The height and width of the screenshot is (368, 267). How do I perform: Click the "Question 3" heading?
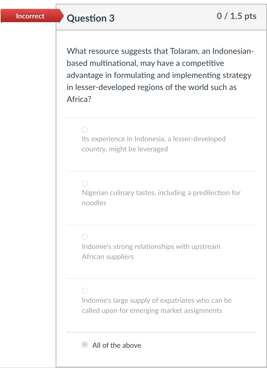point(91,18)
